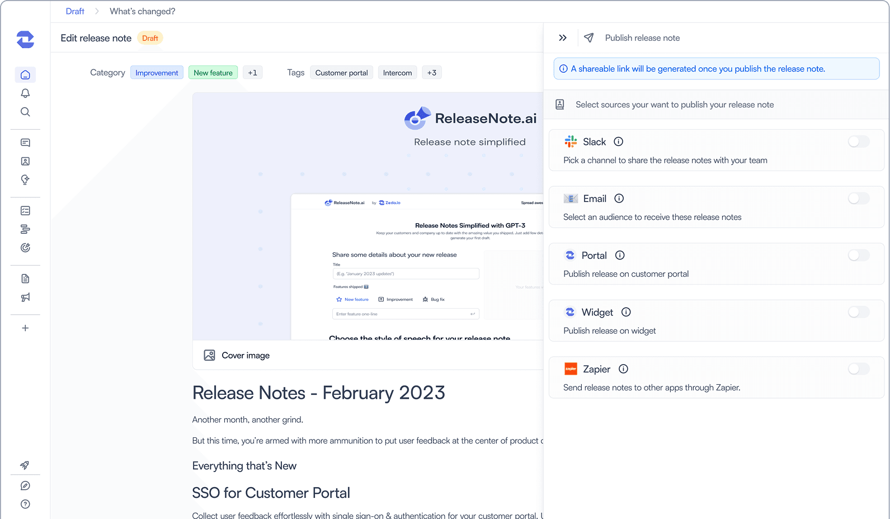Click the Email info icon
Image resolution: width=890 pixels, height=519 pixels.
(619, 199)
